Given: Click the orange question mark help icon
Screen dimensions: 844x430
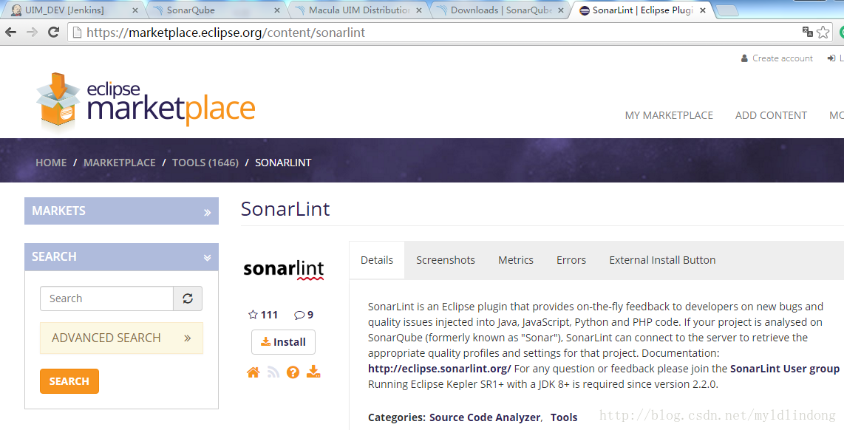Looking at the screenshot, I should 293,372.
